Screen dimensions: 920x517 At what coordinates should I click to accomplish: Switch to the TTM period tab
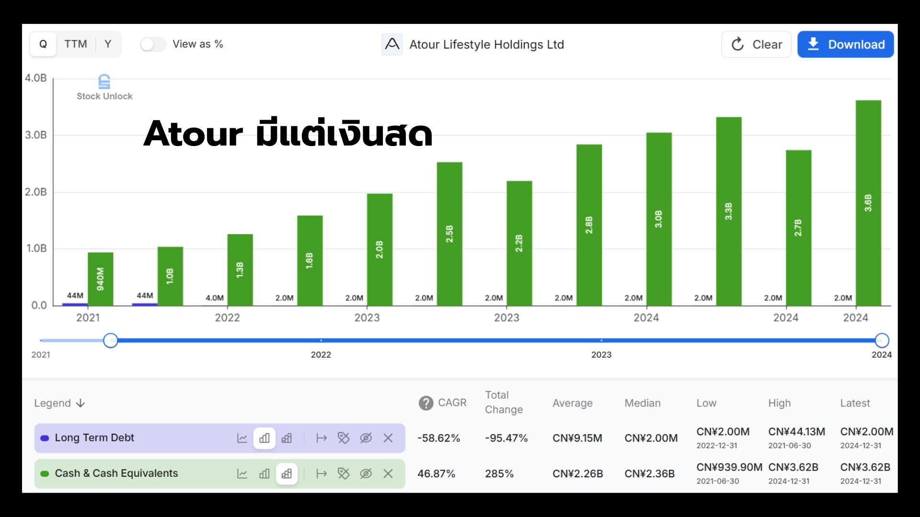tap(76, 44)
